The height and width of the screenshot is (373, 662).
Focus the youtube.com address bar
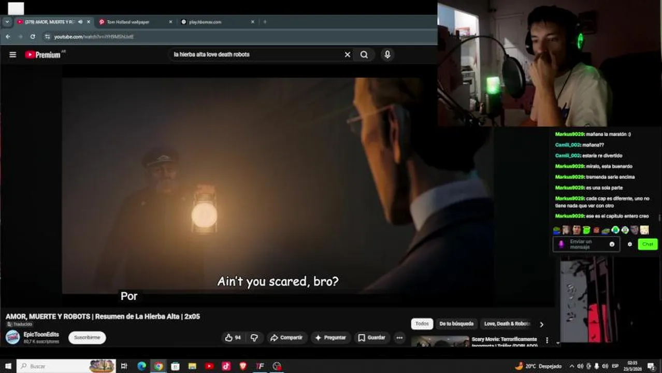pos(238,37)
